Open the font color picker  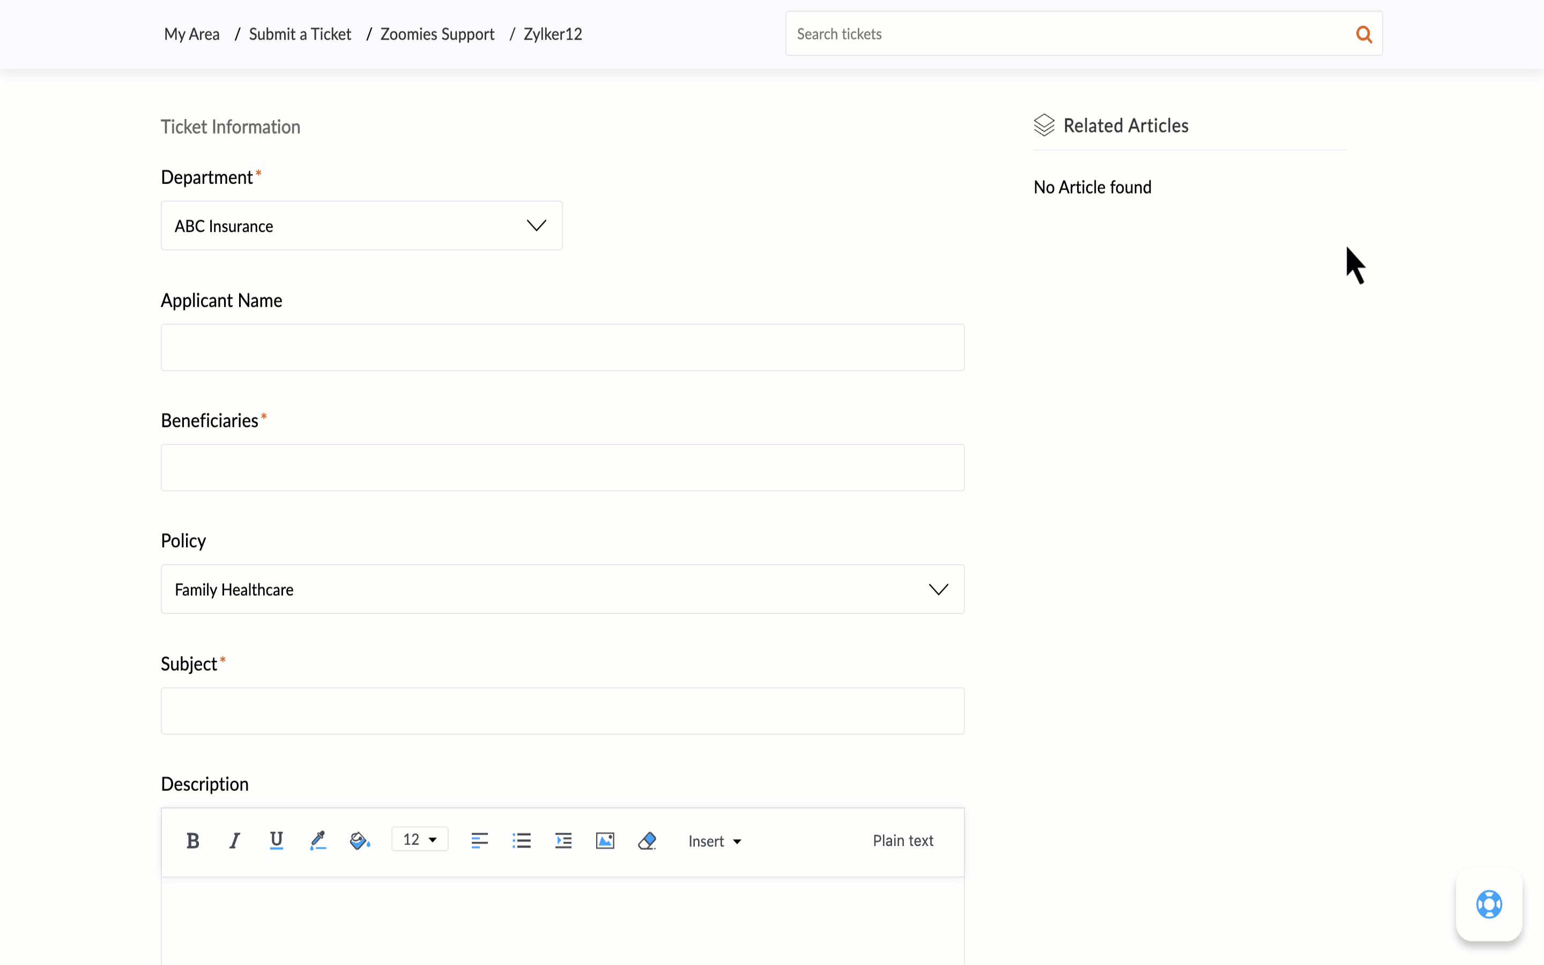tap(318, 841)
